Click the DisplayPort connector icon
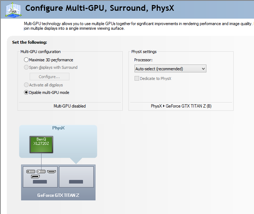The height and width of the screenshot is (214, 254). (35, 176)
